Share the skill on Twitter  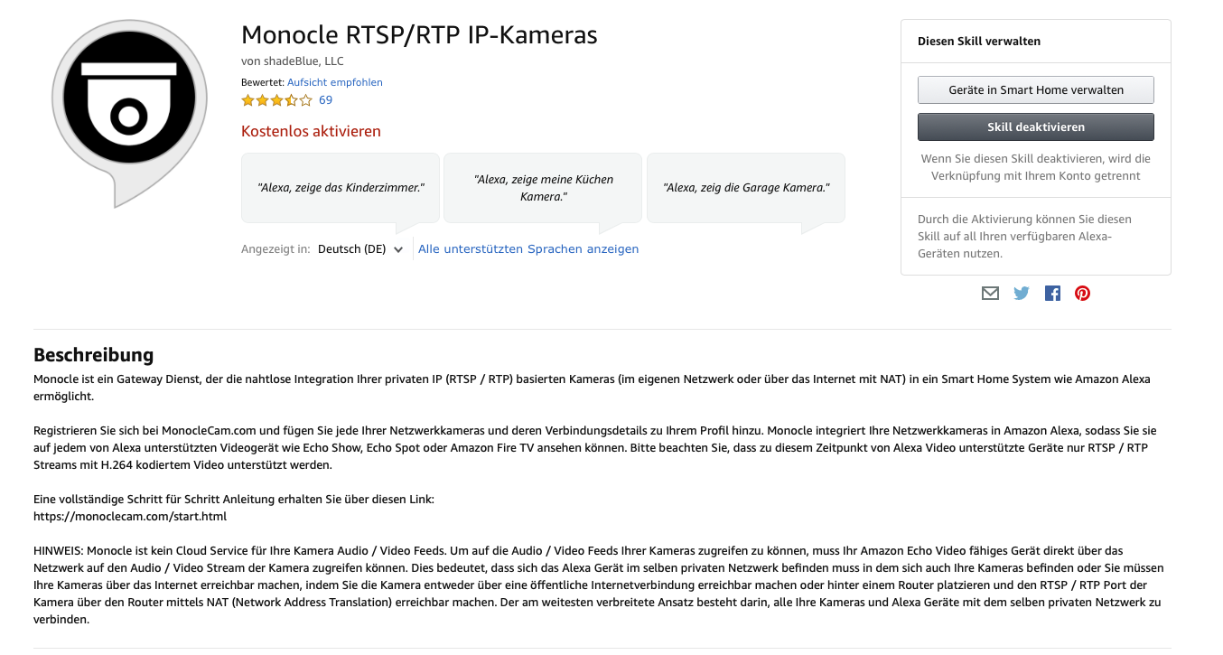pyautogui.click(x=1021, y=293)
